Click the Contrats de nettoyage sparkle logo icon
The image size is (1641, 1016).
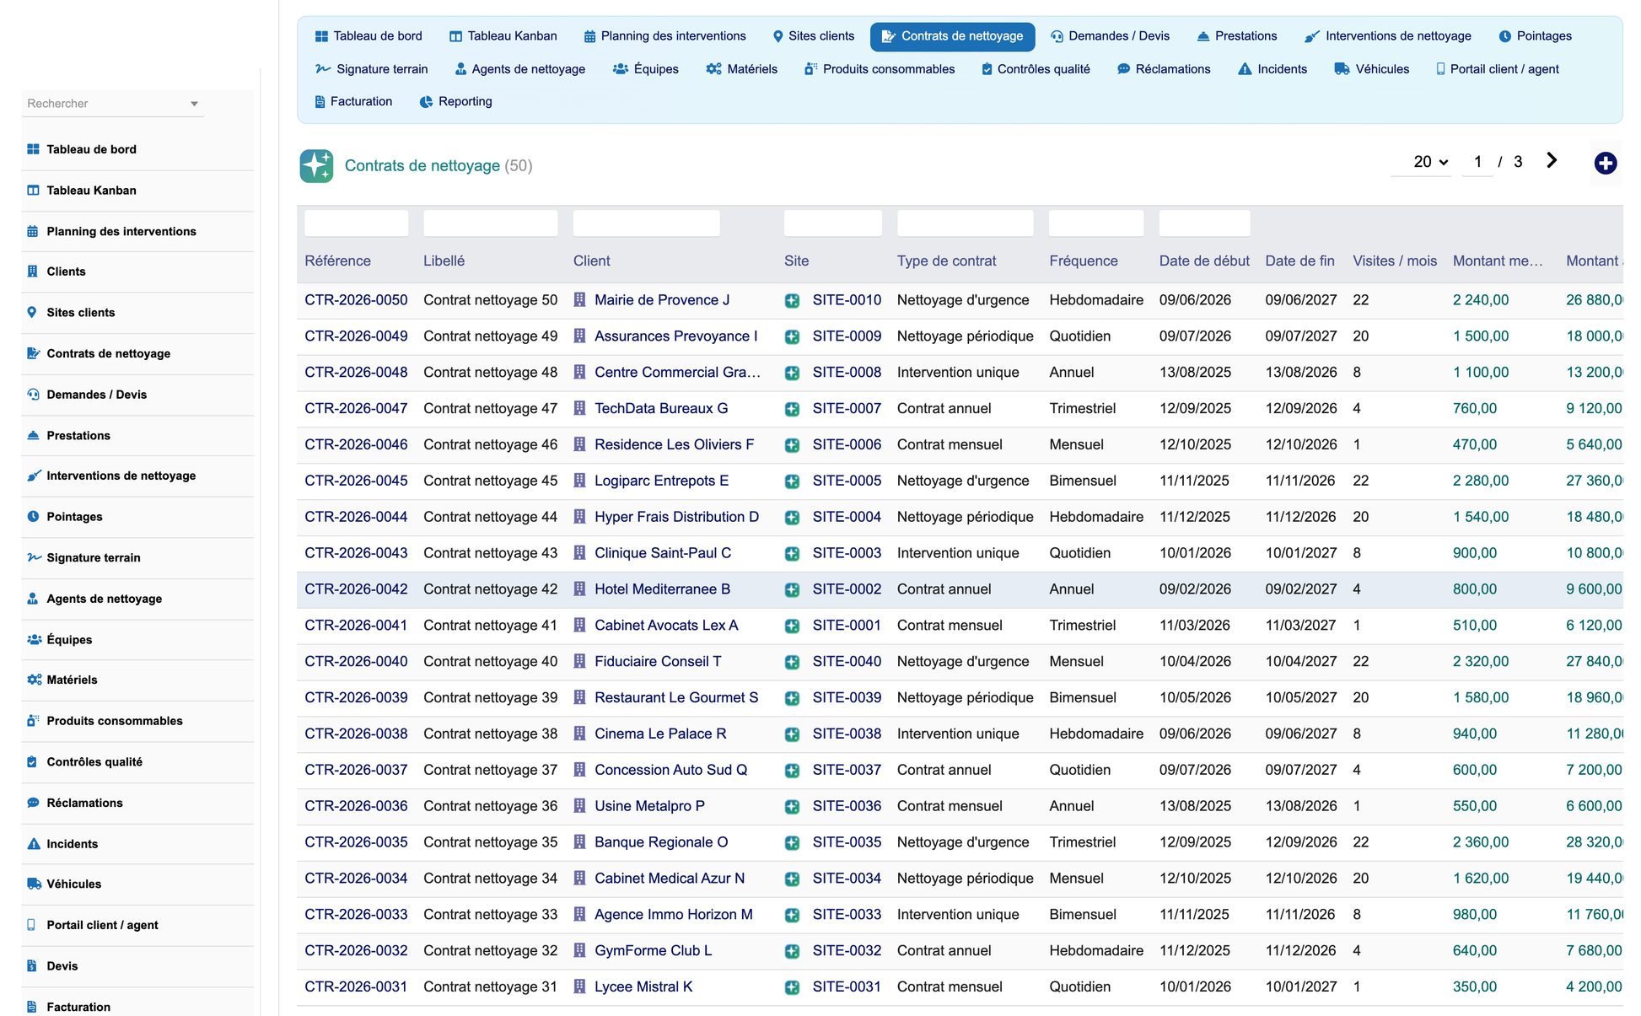tap(316, 165)
